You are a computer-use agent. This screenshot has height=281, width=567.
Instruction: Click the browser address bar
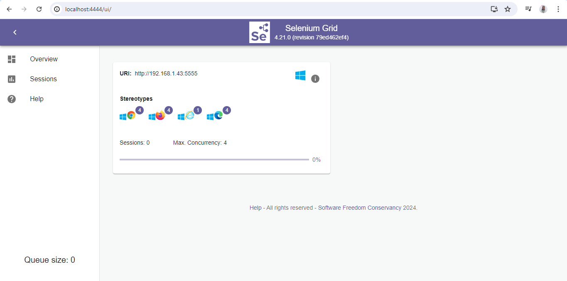tap(270, 9)
